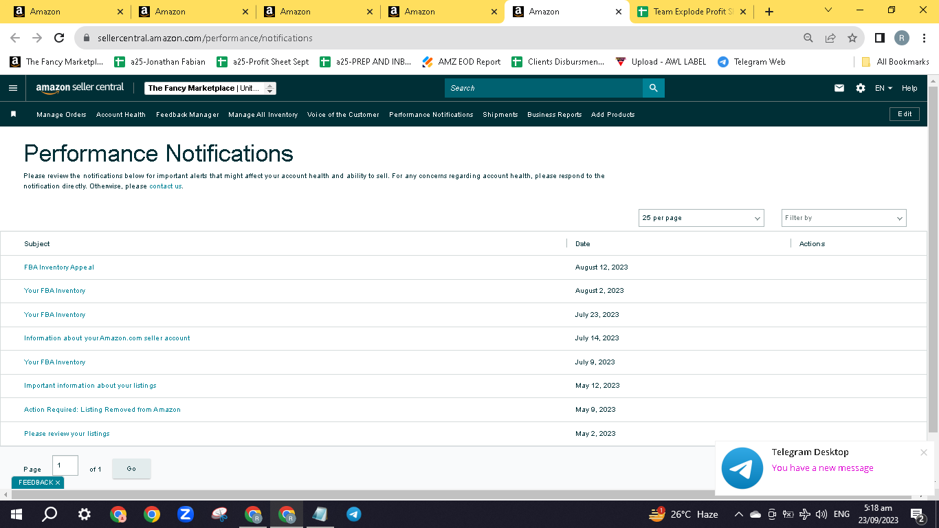Image resolution: width=939 pixels, height=528 pixels.
Task: Open the All Bookmarks folder
Action: click(x=896, y=62)
